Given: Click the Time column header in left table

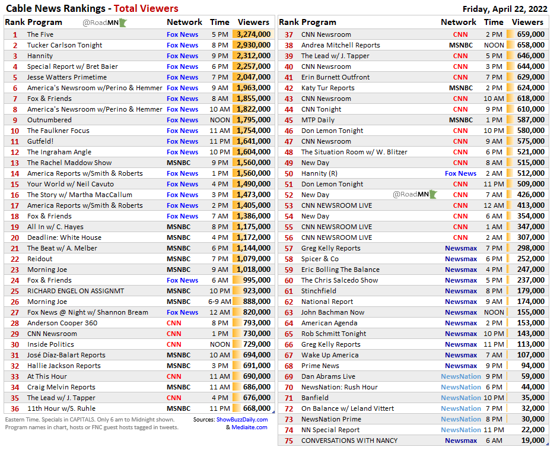Looking at the screenshot, I should coord(219,22).
